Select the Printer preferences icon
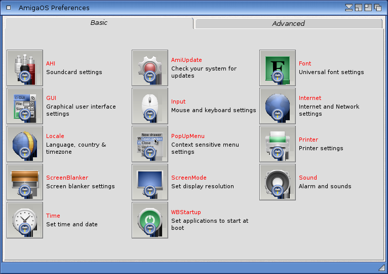 pos(278,144)
